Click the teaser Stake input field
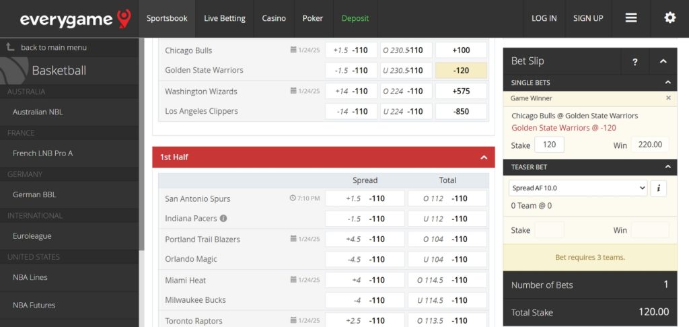Image resolution: width=689 pixels, height=327 pixels. click(549, 230)
